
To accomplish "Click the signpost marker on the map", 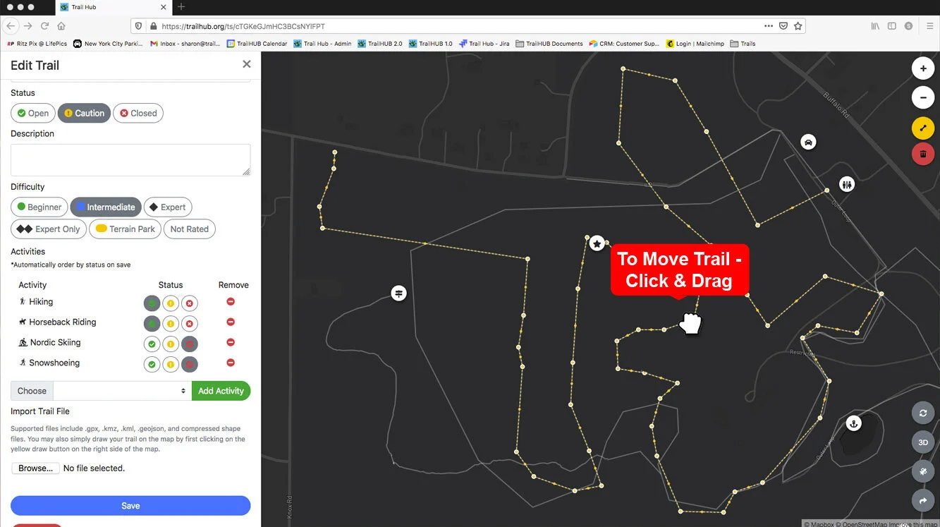I will coord(399,293).
